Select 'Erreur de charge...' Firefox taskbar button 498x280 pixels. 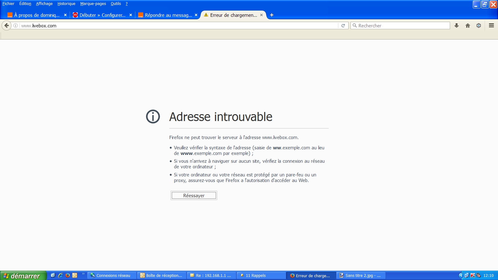tap(311, 275)
